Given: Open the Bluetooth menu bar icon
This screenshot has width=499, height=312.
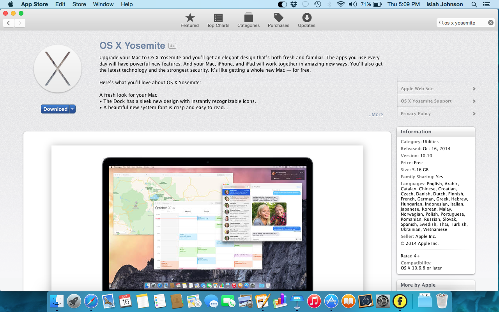Looking at the screenshot, I should click(x=329, y=4).
